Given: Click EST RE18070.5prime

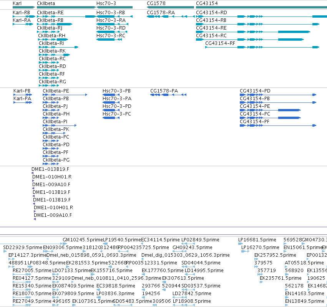Looking at the screenshot, I should [32, 294].
